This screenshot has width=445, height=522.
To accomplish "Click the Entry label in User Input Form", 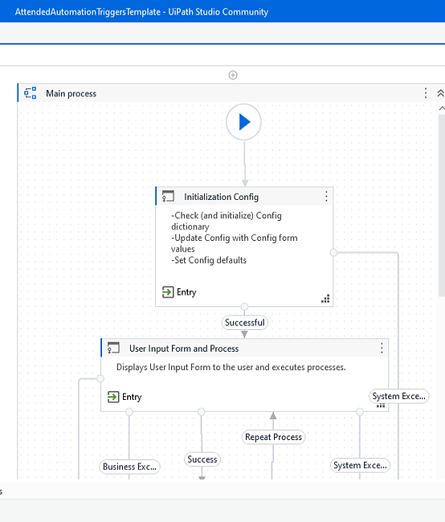I will (132, 398).
